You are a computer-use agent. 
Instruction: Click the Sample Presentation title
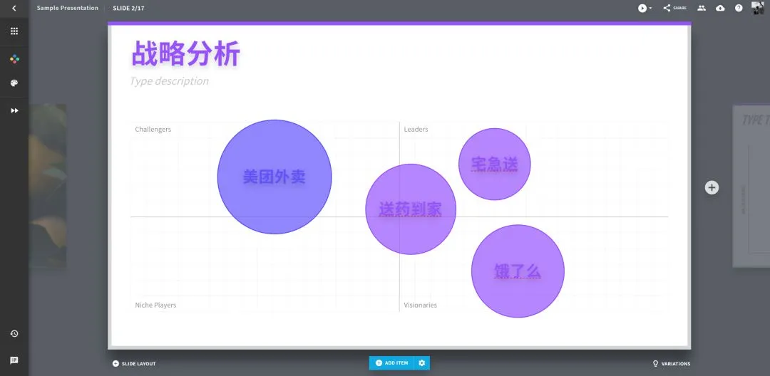pos(67,8)
